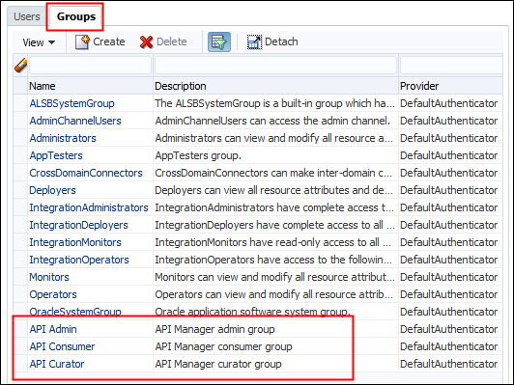Viewport: 514px width, 385px height.
Task: Click the Create group icon
Action: point(82,41)
